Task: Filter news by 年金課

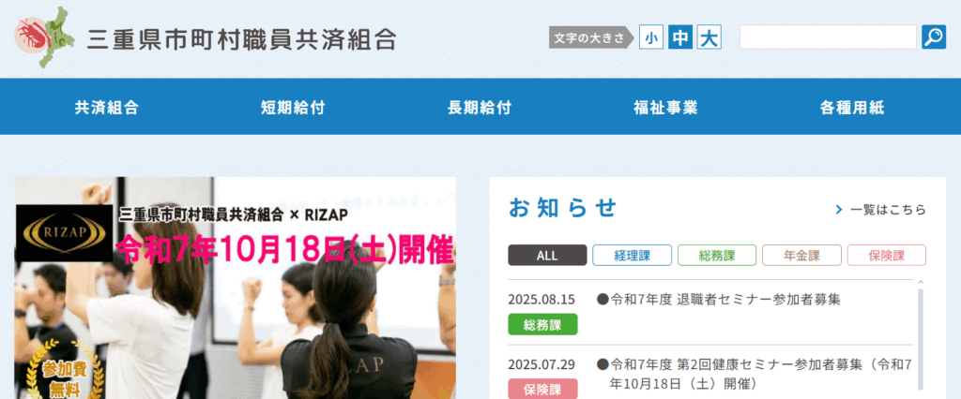Action: (x=801, y=255)
